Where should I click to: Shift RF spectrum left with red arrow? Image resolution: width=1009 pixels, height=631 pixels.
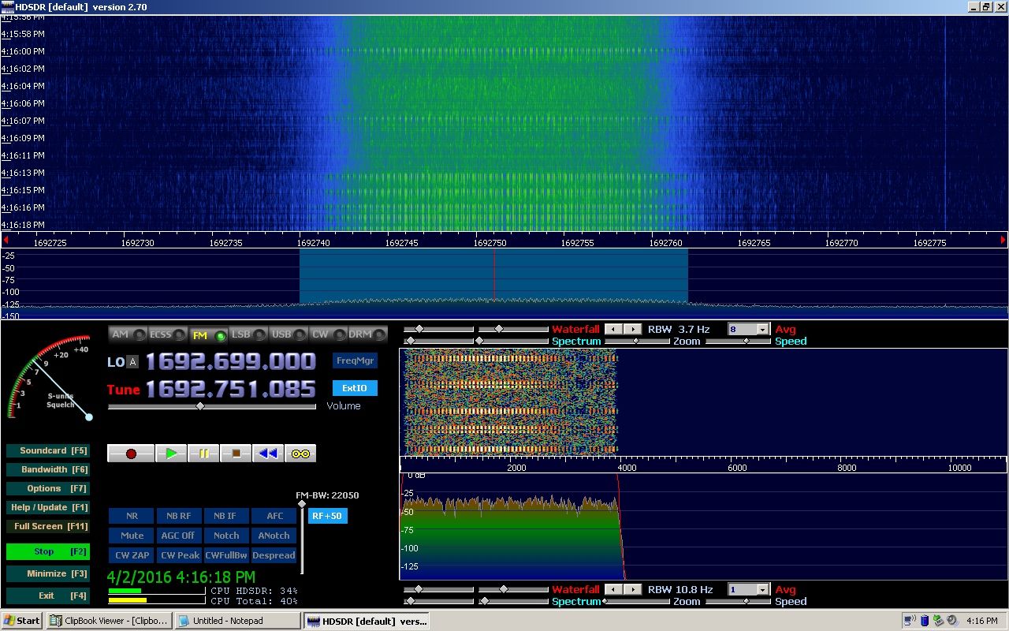pyautogui.click(x=6, y=240)
